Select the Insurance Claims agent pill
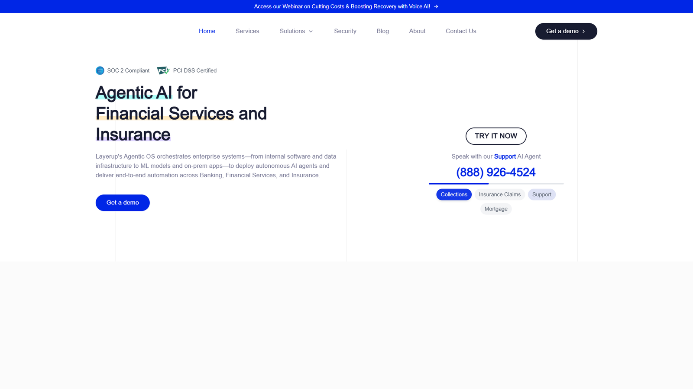This screenshot has height=389, width=693. pyautogui.click(x=500, y=194)
